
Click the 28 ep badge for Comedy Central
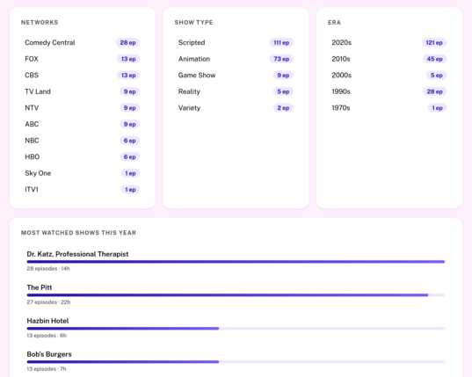(x=128, y=43)
